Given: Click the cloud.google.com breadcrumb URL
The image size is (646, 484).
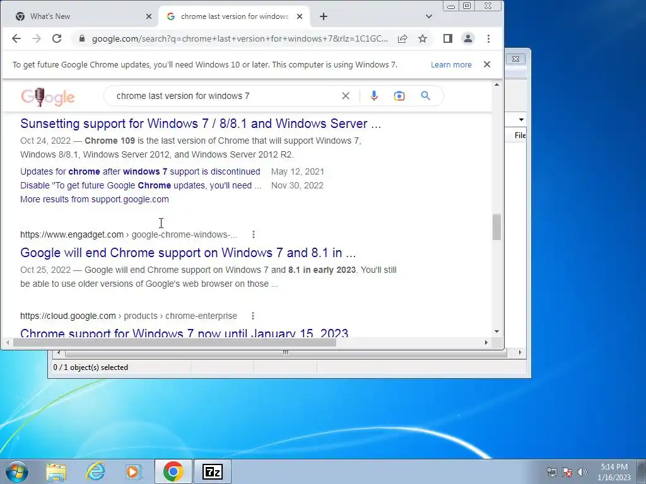Looking at the screenshot, I should (129, 316).
